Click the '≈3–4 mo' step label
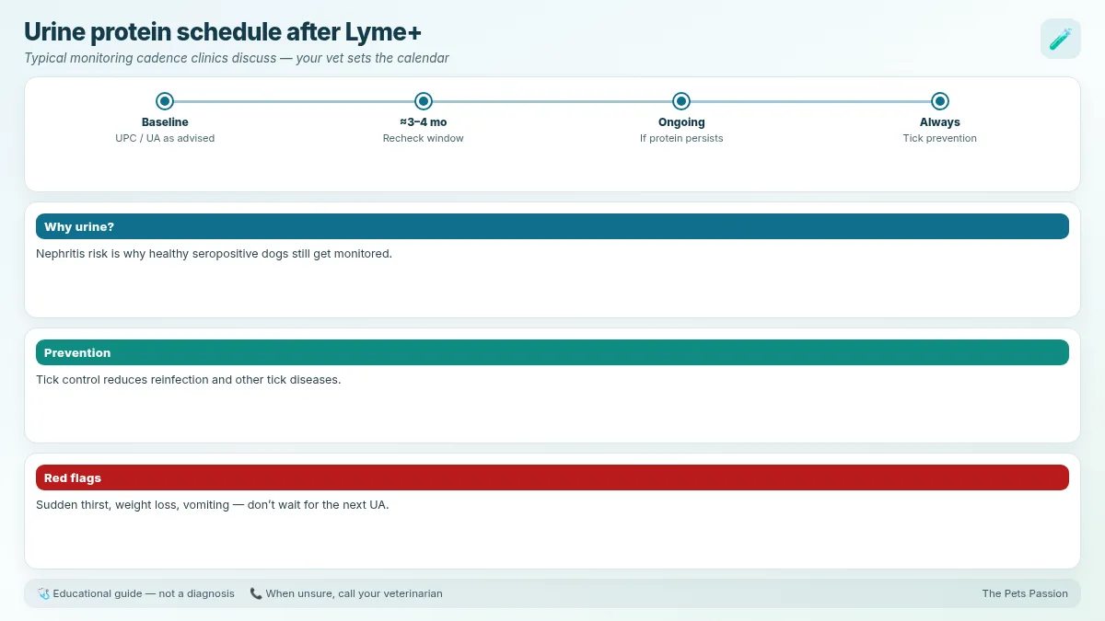 tap(424, 122)
